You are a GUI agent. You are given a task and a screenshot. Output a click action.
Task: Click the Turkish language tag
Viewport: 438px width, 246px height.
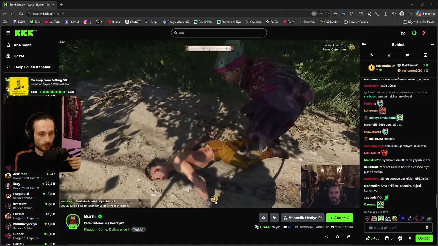click(x=139, y=229)
